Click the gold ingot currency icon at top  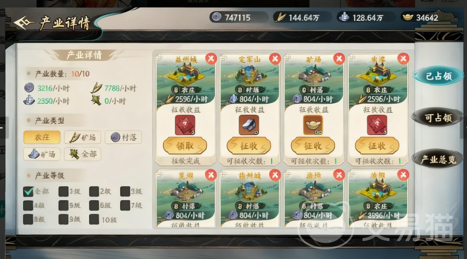click(x=408, y=17)
